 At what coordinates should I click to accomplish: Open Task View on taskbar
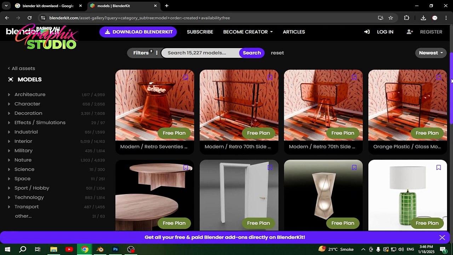(x=38, y=249)
